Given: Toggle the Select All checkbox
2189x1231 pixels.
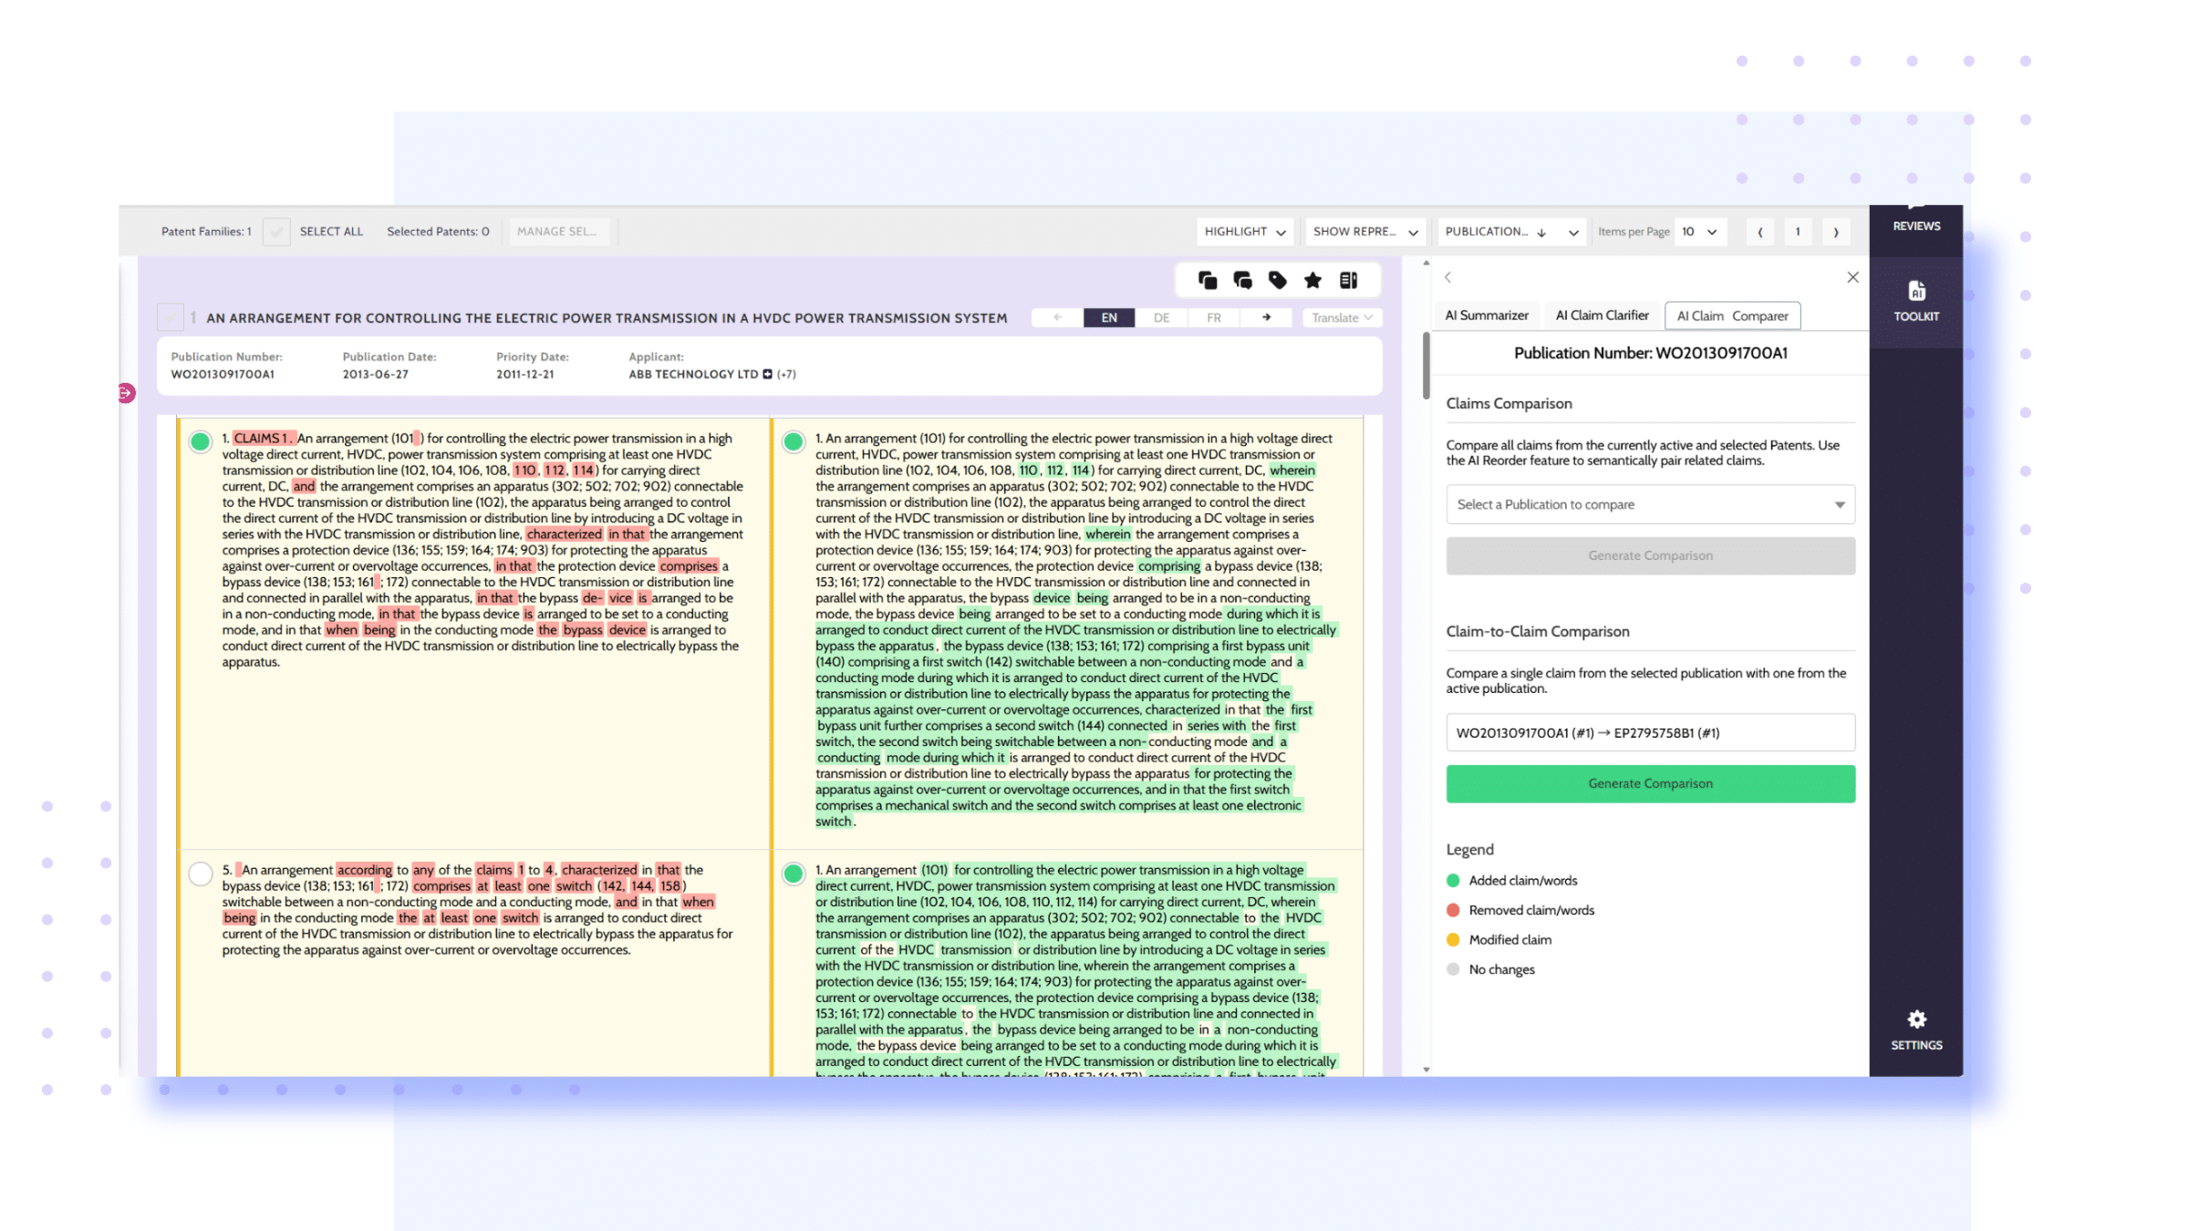Looking at the screenshot, I should [276, 232].
